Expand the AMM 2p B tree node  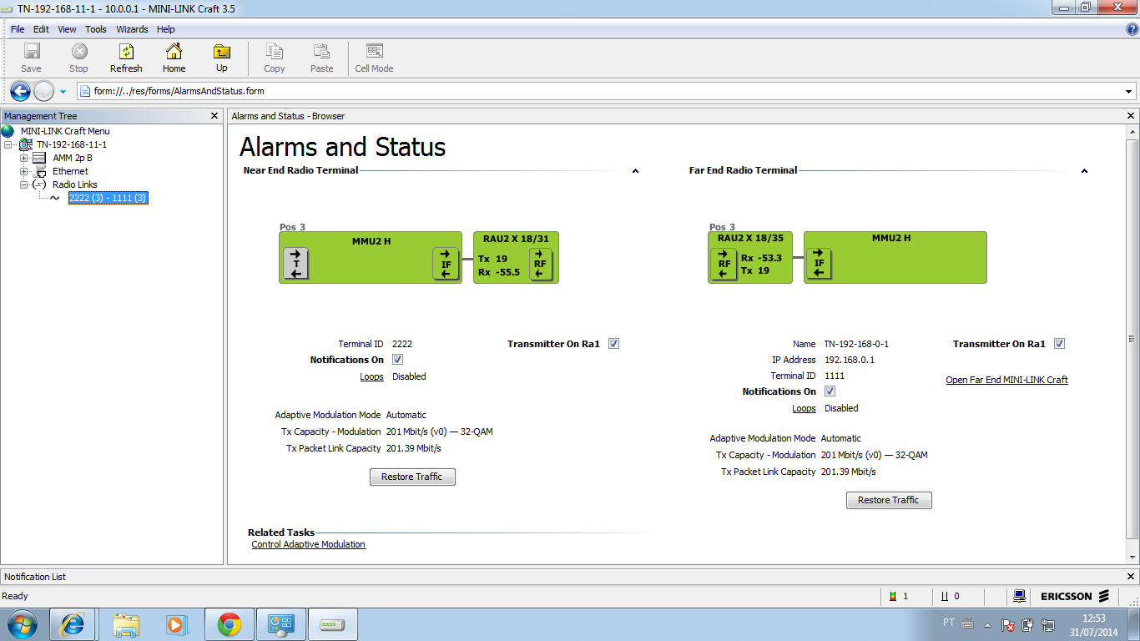pos(24,158)
